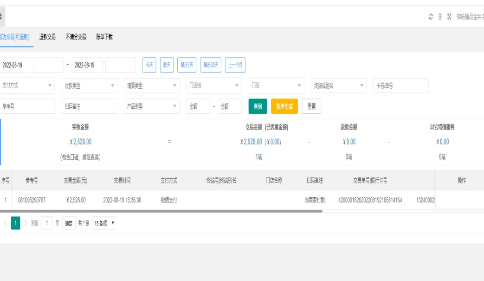This screenshot has width=484, height=281.
Task: Switch to the 退款交易 tab
Action: tap(47, 37)
